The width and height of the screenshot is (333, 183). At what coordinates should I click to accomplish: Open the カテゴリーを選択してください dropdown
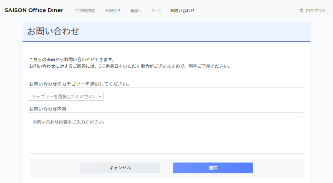click(66, 96)
